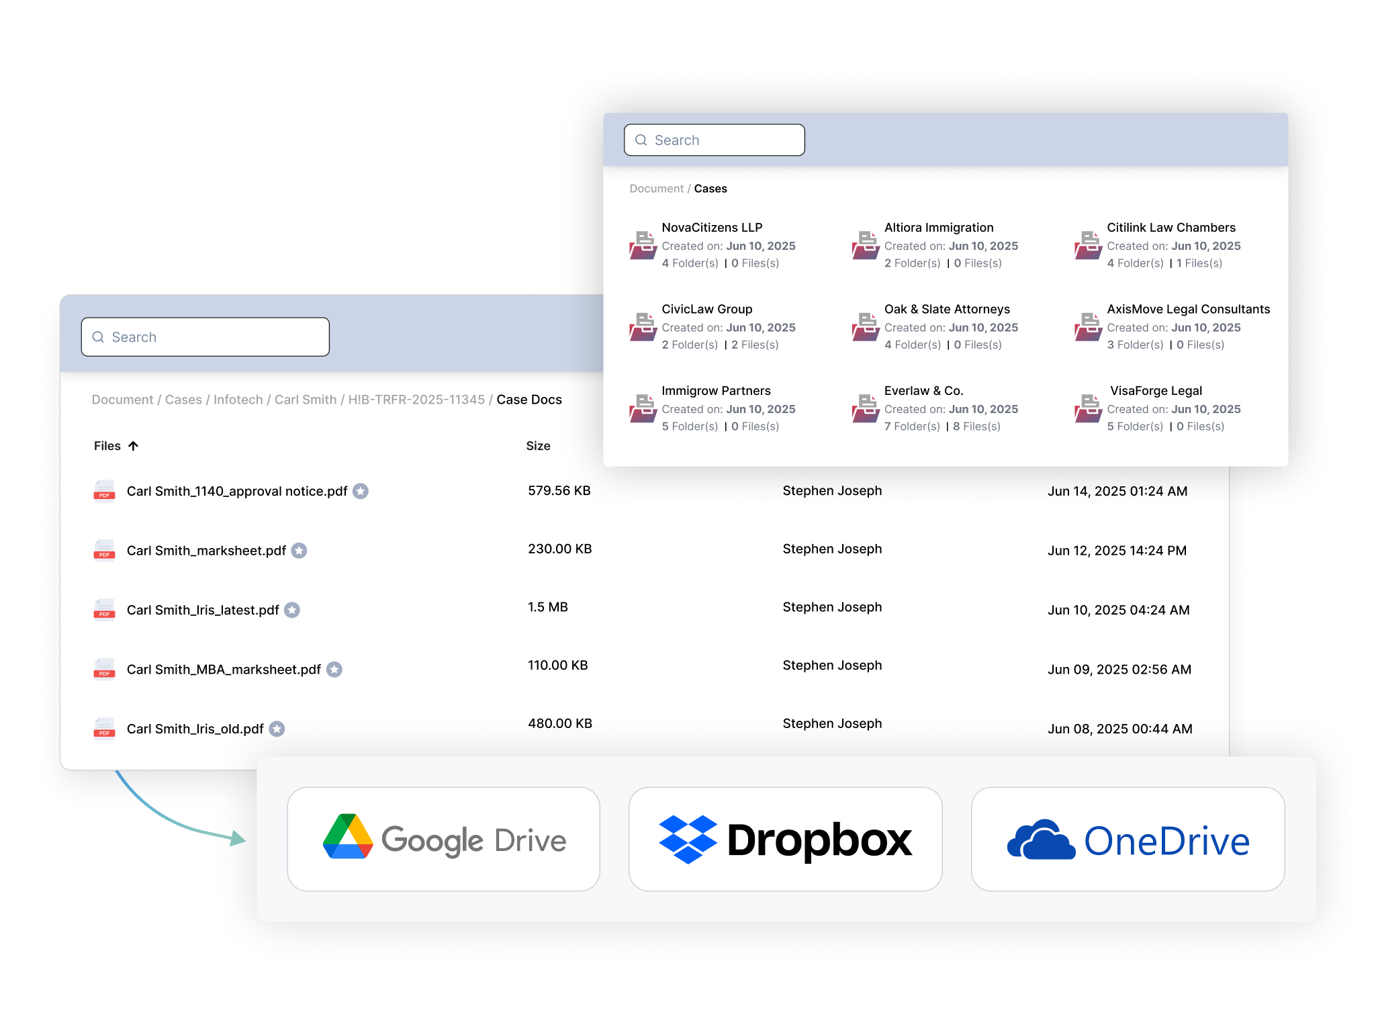Toggle sort arrow next to Files header
Viewport: 1376px width, 1035px height.
point(133,446)
